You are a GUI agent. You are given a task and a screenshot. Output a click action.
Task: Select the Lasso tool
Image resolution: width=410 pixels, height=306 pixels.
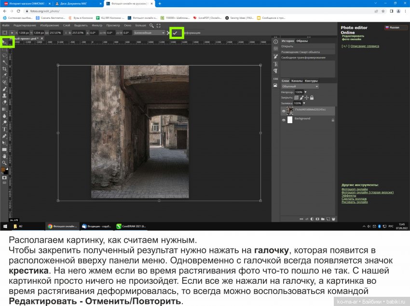(x=5, y=56)
